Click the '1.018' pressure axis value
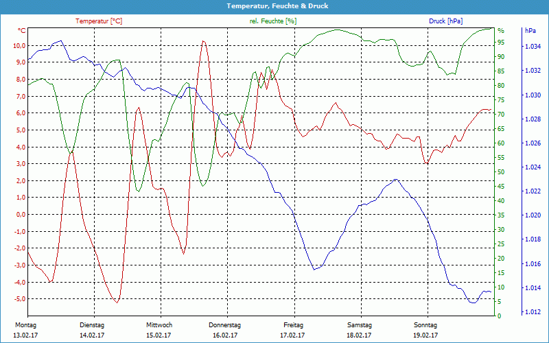 tap(532, 239)
